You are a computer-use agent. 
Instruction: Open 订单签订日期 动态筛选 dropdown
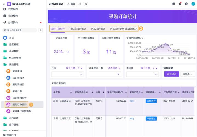pyautogui.click(x=114, y=68)
